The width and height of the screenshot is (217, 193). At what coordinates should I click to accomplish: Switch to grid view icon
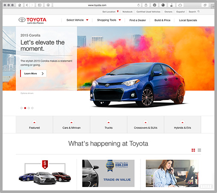(x=193, y=150)
